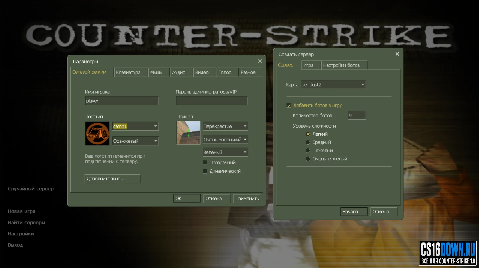
Task: Click the Применить button
Action: (x=247, y=199)
